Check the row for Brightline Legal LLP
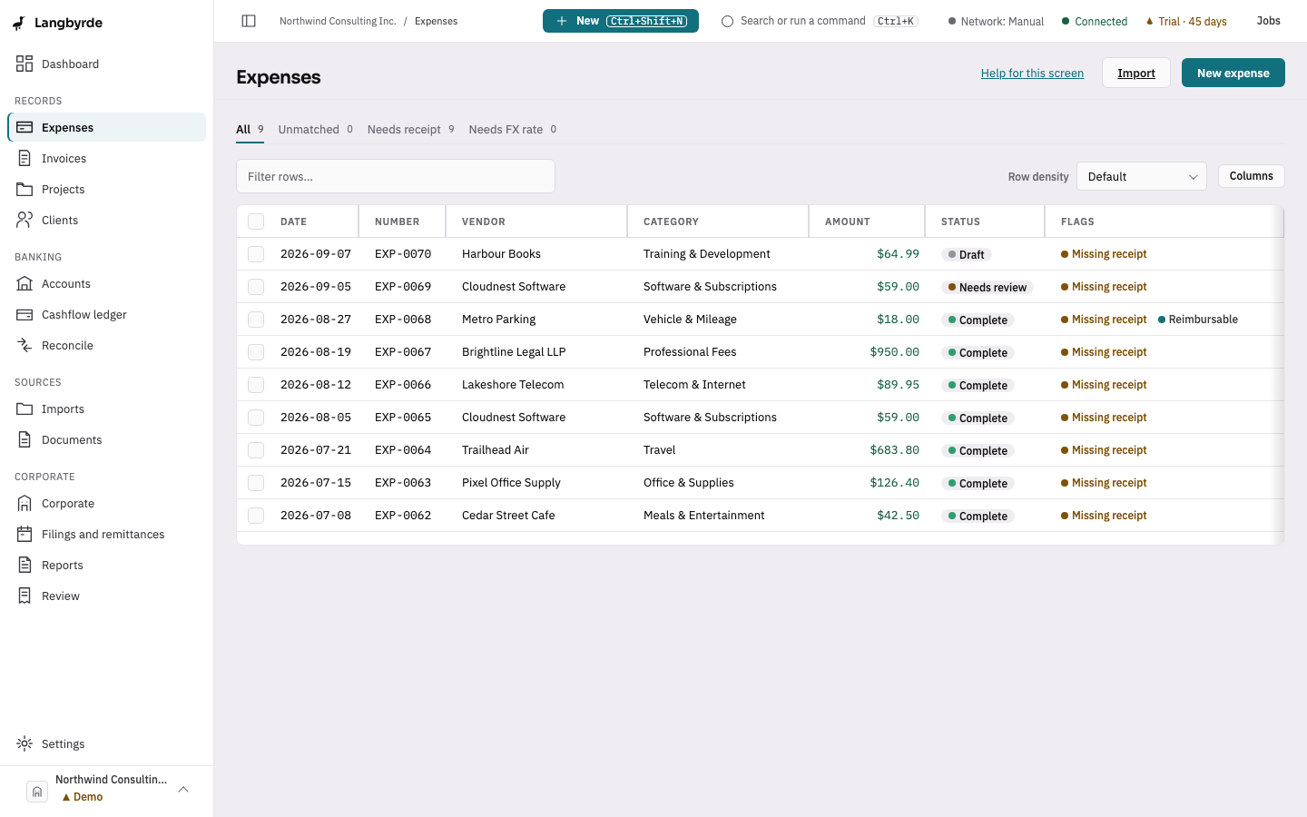This screenshot has height=817, width=1307. click(256, 352)
